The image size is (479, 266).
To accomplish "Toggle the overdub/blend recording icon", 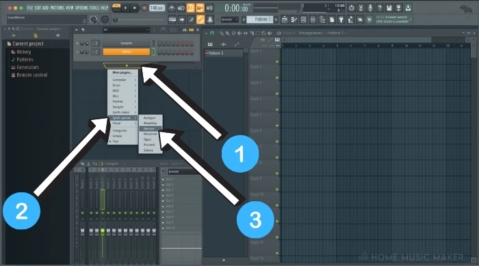I will tap(200, 8).
